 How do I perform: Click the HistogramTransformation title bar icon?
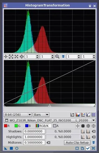5,5
